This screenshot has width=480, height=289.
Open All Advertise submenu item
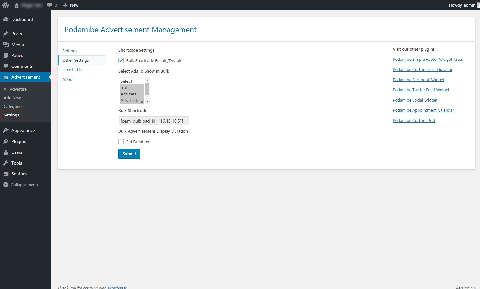point(15,89)
